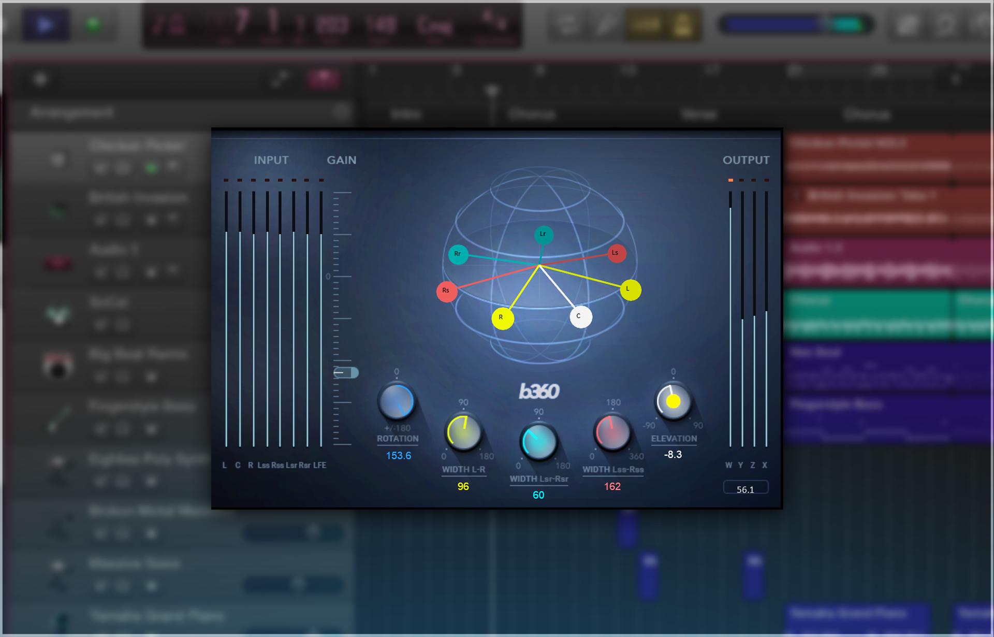Click the WIDTH Lss-Rss label

(x=613, y=470)
